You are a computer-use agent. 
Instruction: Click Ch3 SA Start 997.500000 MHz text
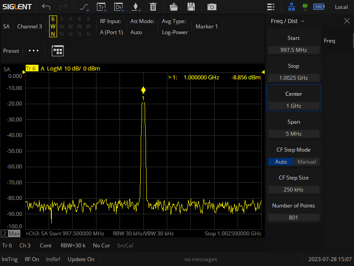click(x=65, y=234)
